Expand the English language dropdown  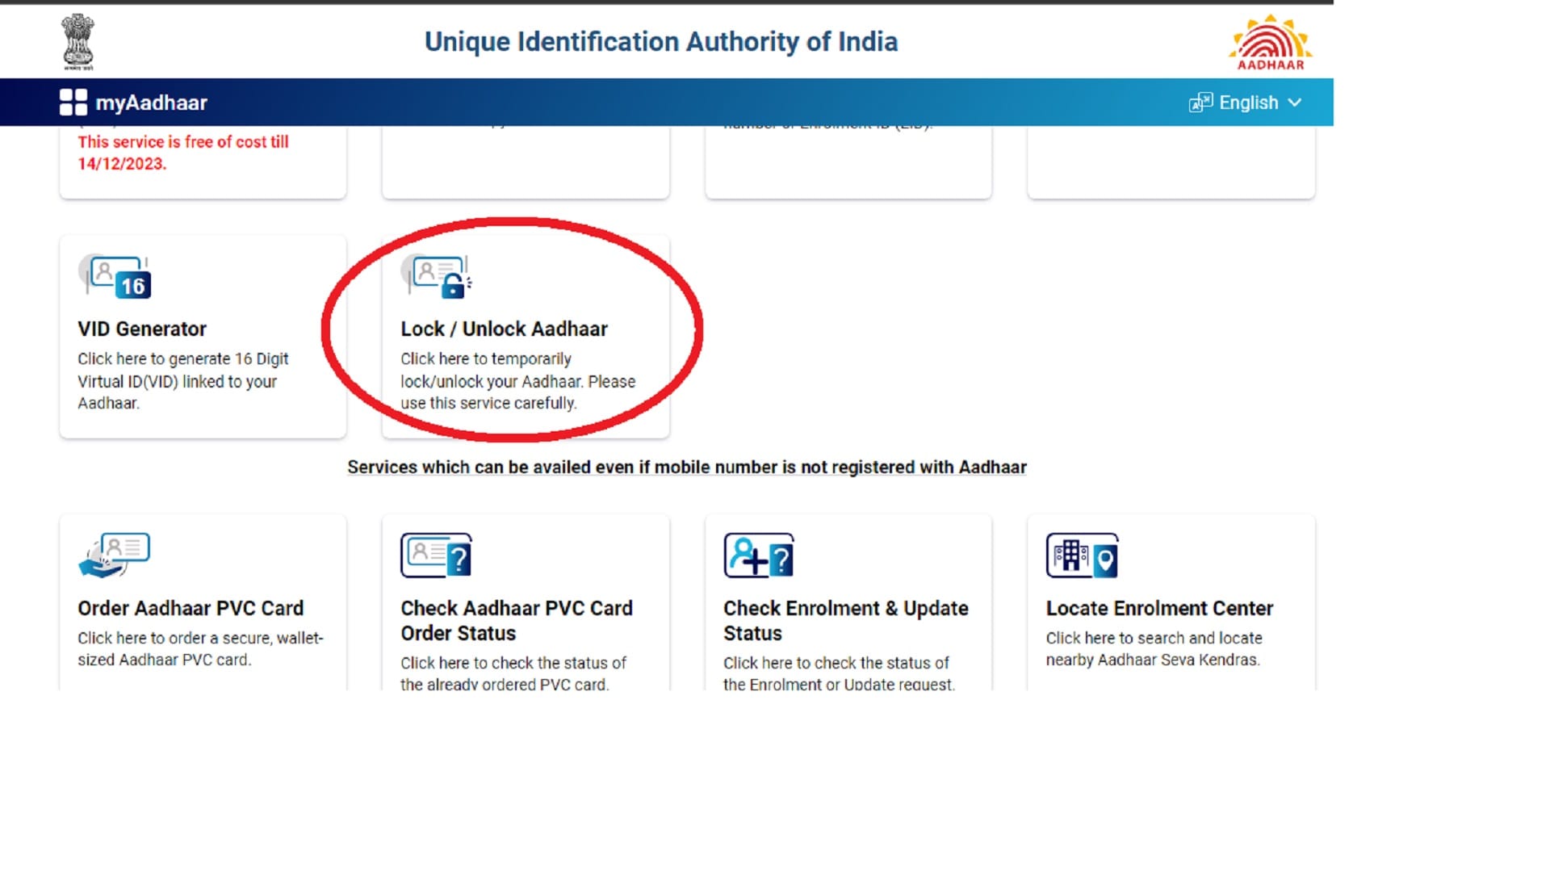[x=1246, y=103]
